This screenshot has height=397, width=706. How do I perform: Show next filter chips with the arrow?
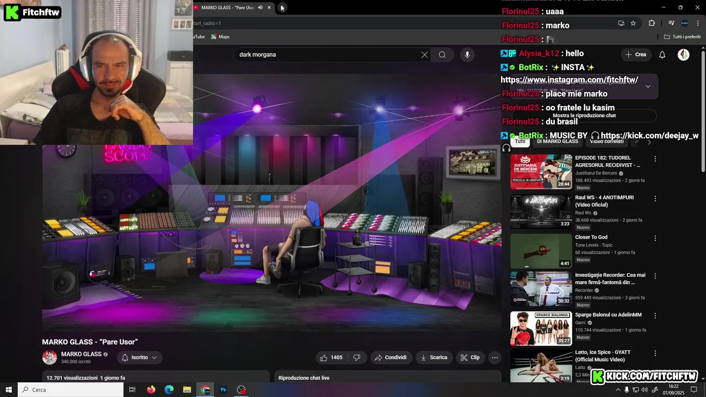click(x=649, y=142)
